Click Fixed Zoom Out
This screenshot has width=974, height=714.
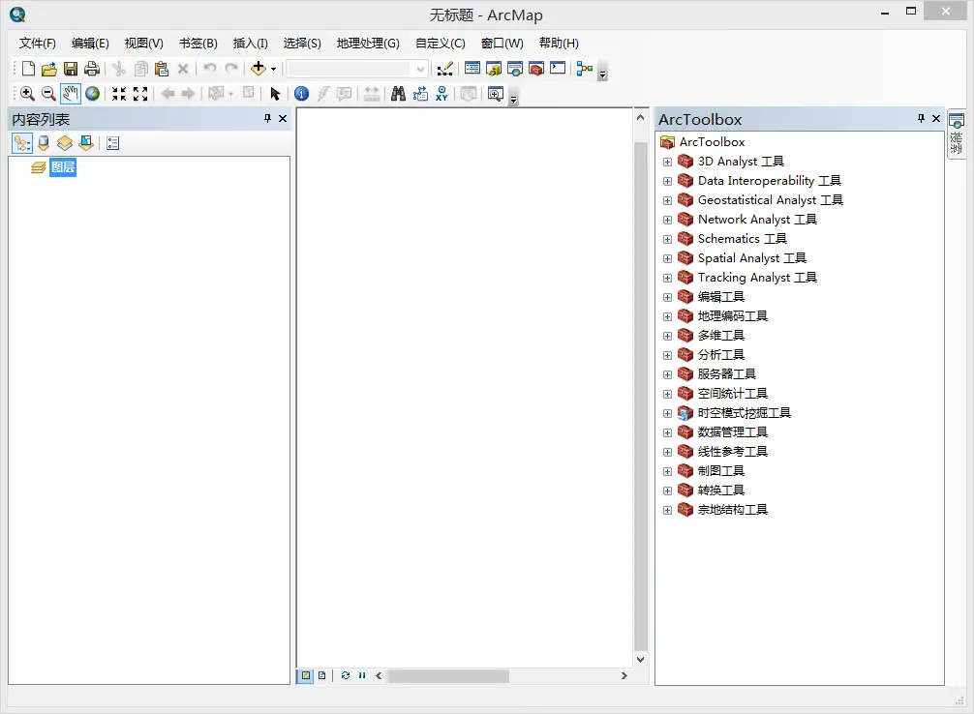coord(140,94)
